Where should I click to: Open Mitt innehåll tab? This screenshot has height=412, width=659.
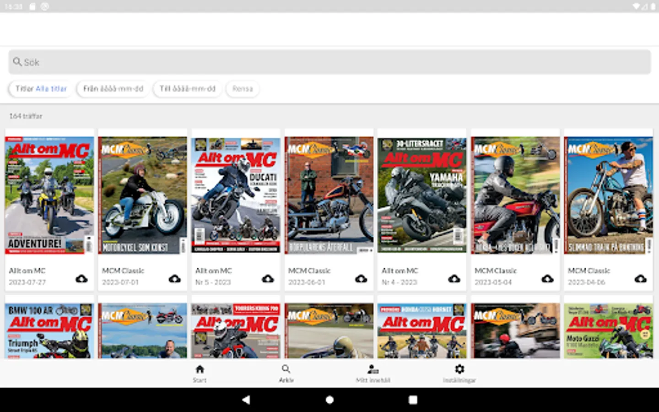coord(373,373)
